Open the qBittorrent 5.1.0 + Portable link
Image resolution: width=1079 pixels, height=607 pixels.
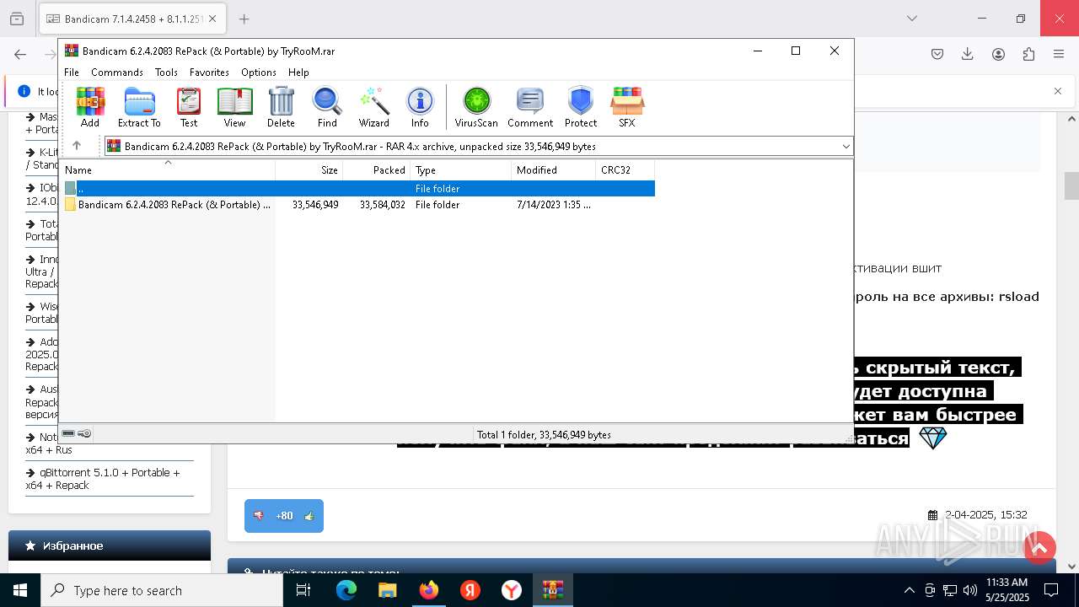[103, 479]
